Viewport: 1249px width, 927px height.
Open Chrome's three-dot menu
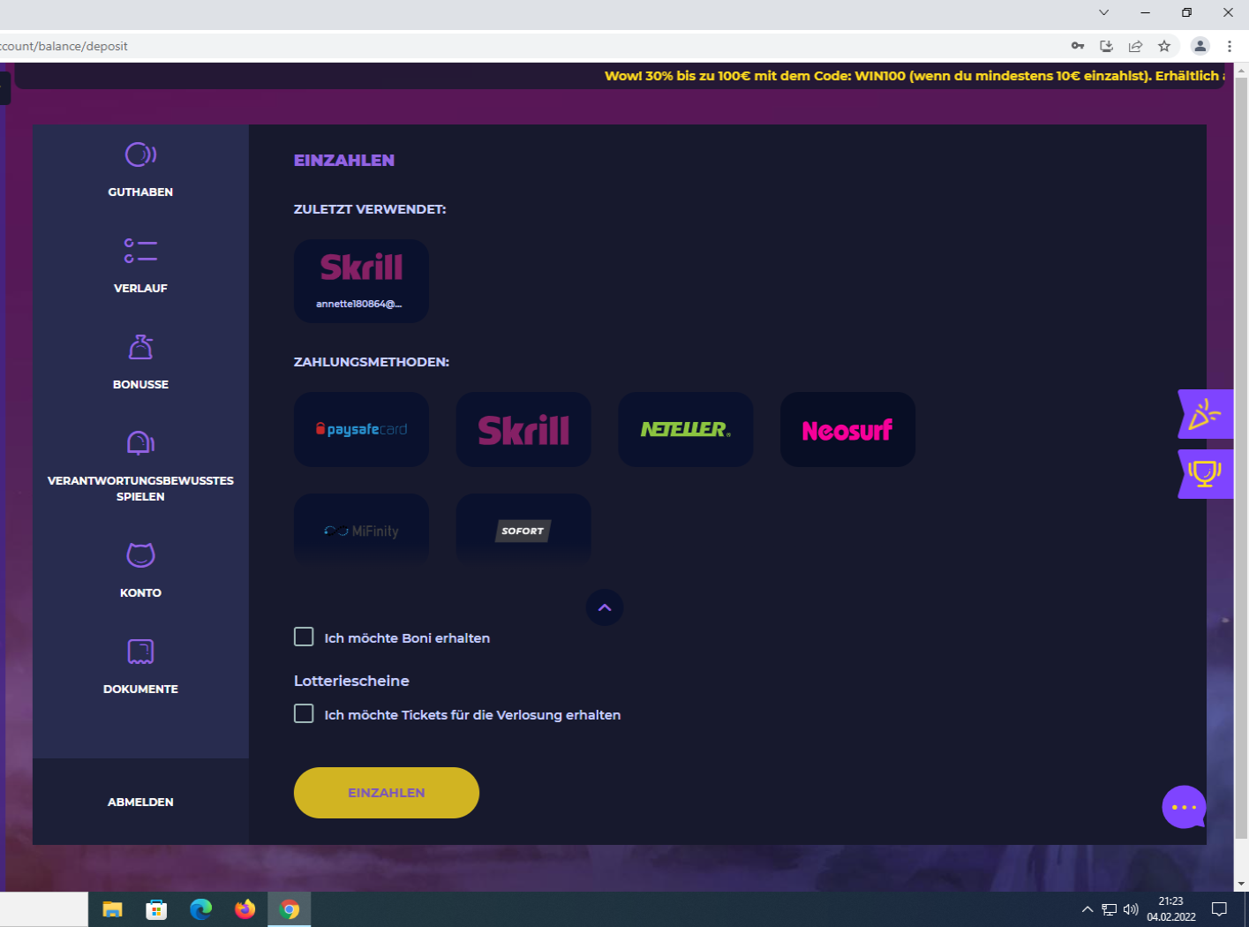click(1230, 46)
